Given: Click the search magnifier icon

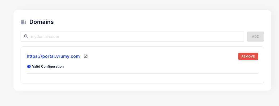Looking at the screenshot, I should pos(26,37).
